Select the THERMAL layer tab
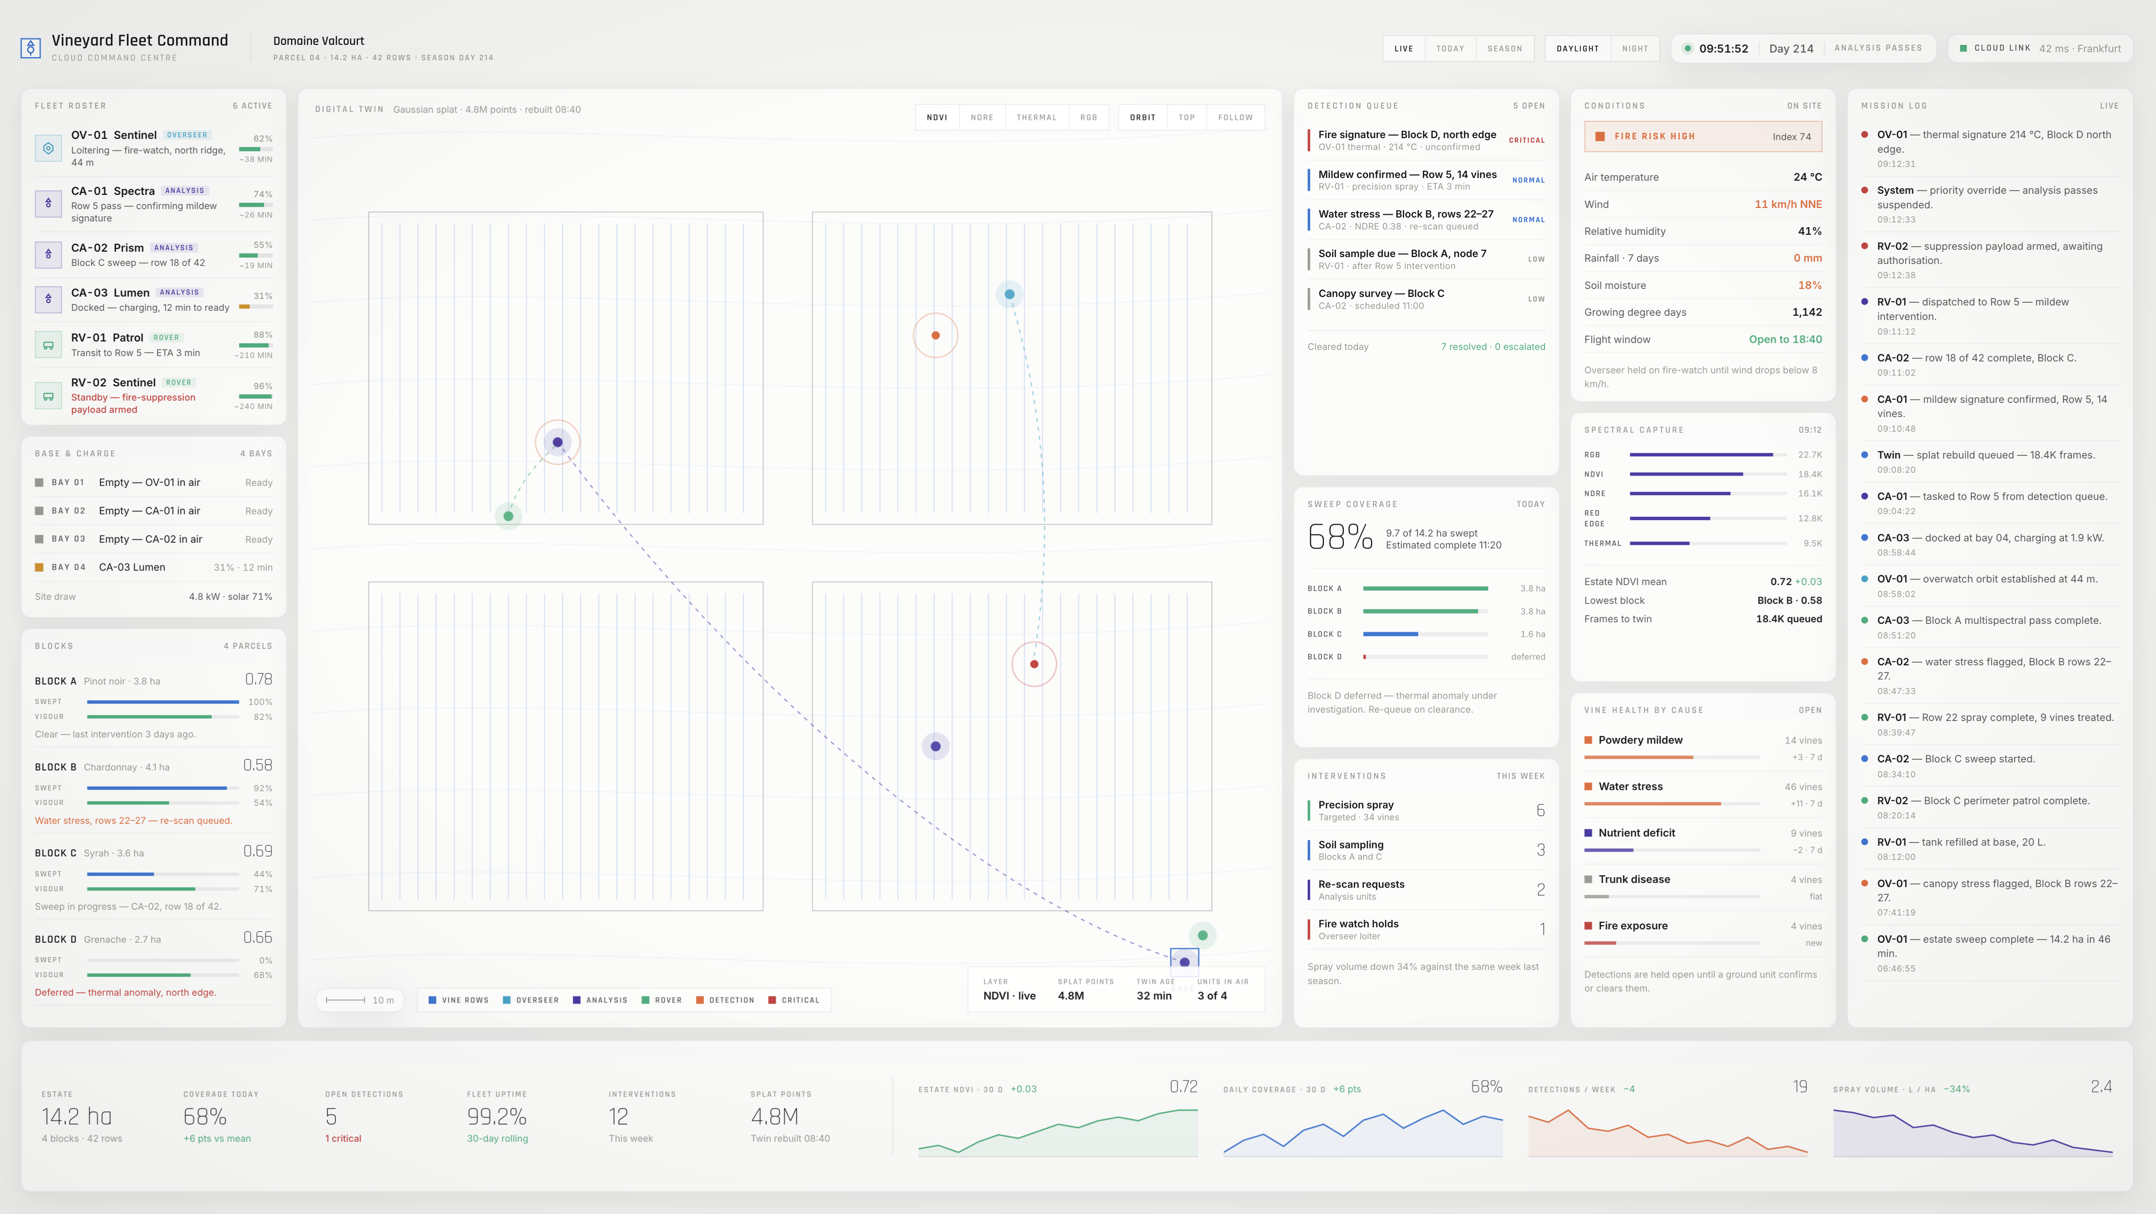The width and height of the screenshot is (2156, 1214). click(1037, 117)
